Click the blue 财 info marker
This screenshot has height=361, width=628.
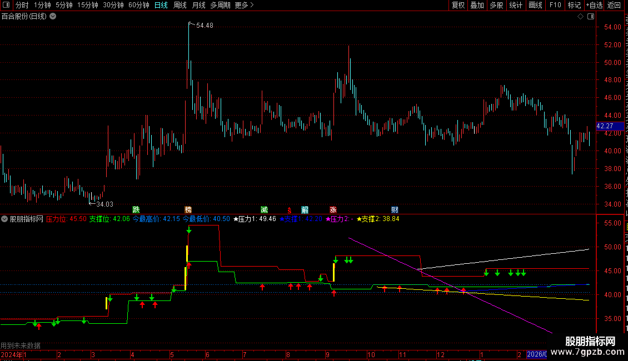point(395,210)
